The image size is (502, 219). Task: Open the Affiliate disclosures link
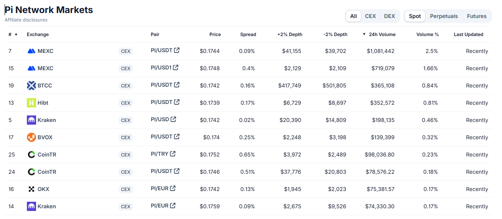26,20
